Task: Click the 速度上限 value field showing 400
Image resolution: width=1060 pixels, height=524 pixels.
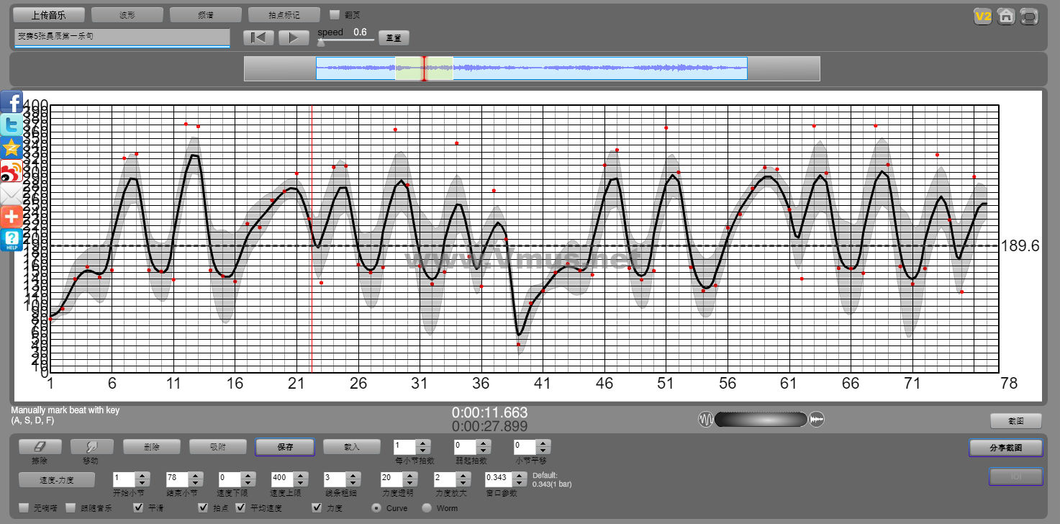Action: (283, 479)
